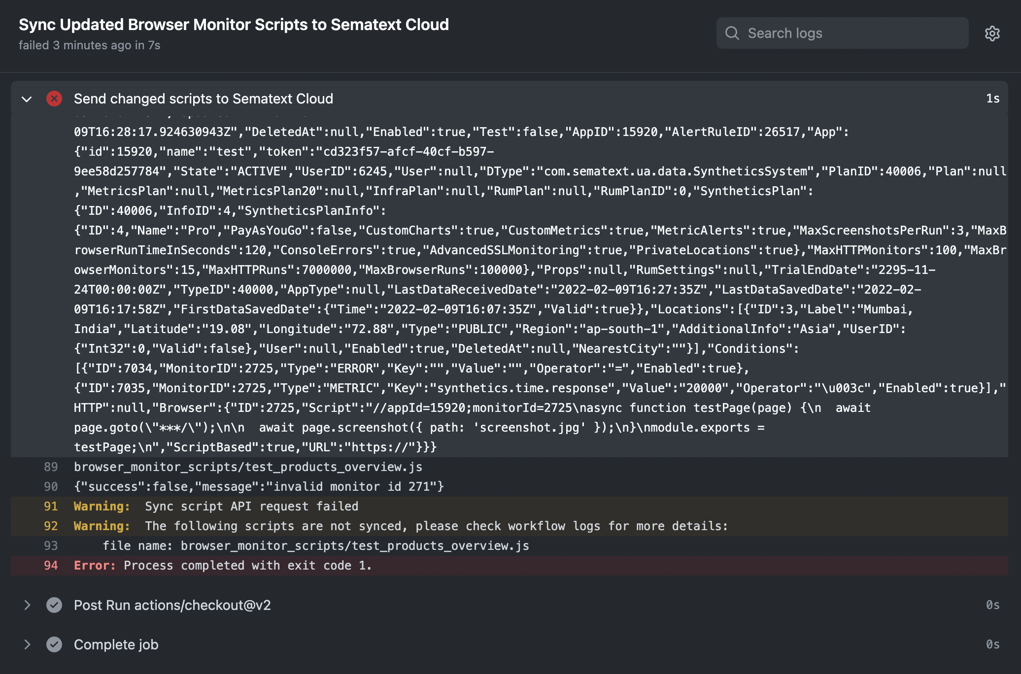Click the Complete job success checkmark
The width and height of the screenshot is (1021, 674).
point(54,644)
